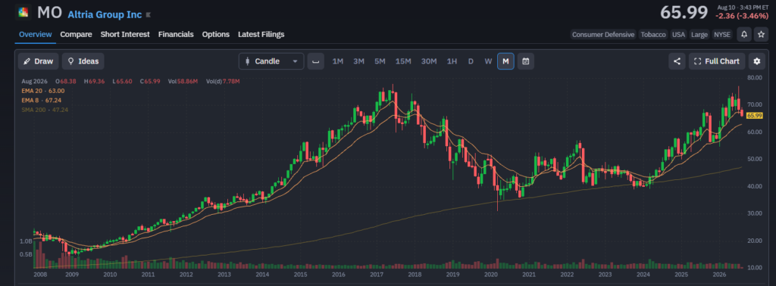Switch to the D daily timeframe
This screenshot has height=286, width=776.
pyautogui.click(x=471, y=61)
